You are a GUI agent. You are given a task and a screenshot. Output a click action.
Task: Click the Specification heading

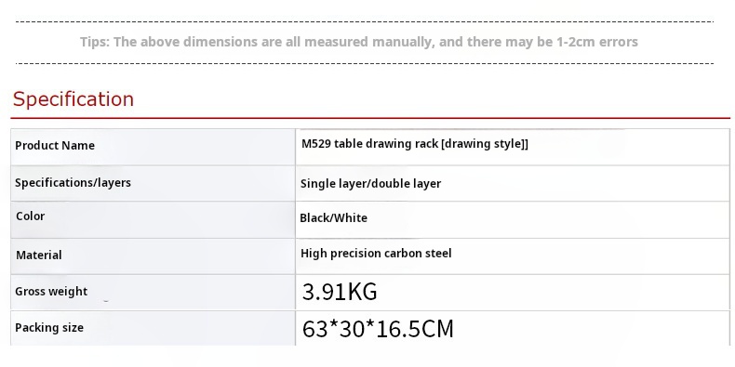(x=73, y=98)
